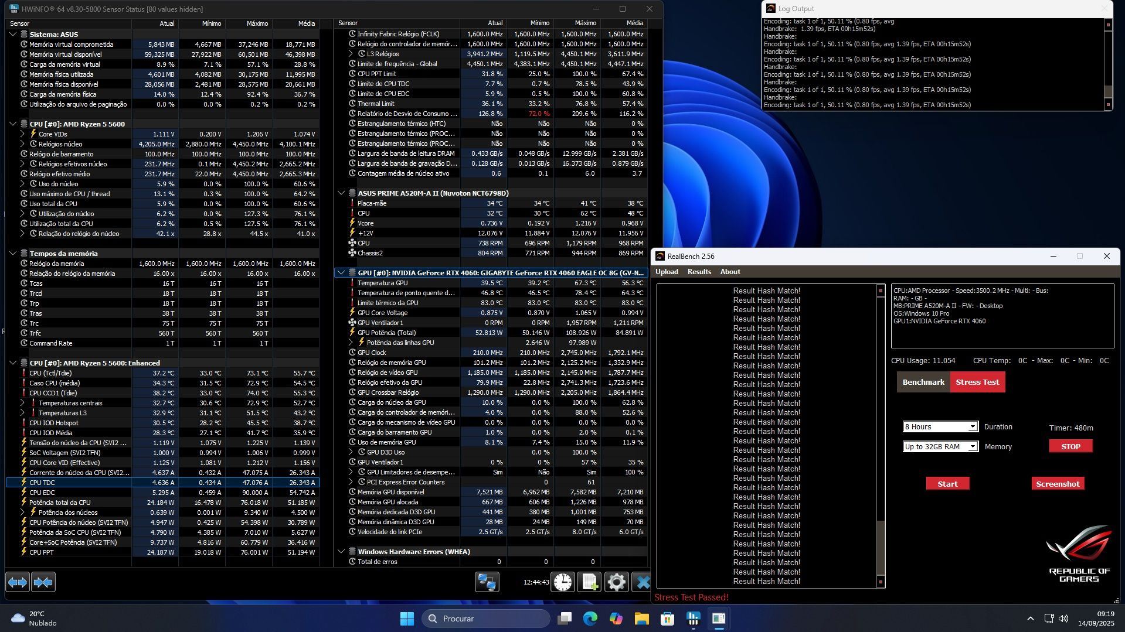This screenshot has width=1125, height=632.
Task: Click the blue X close icon in HWiNFO toolbar
Action: [x=643, y=582]
